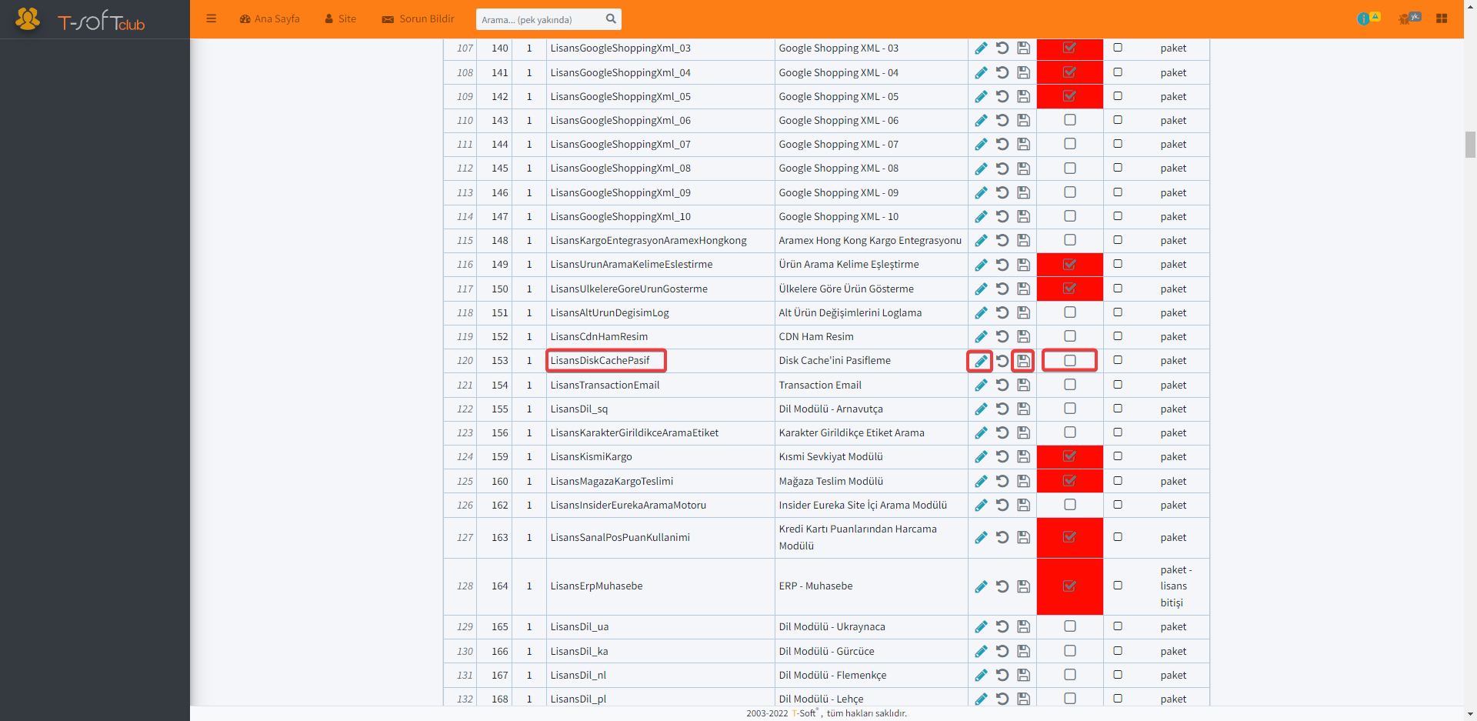
Task: Edit the CDN Ham Resim row
Action: [981, 336]
